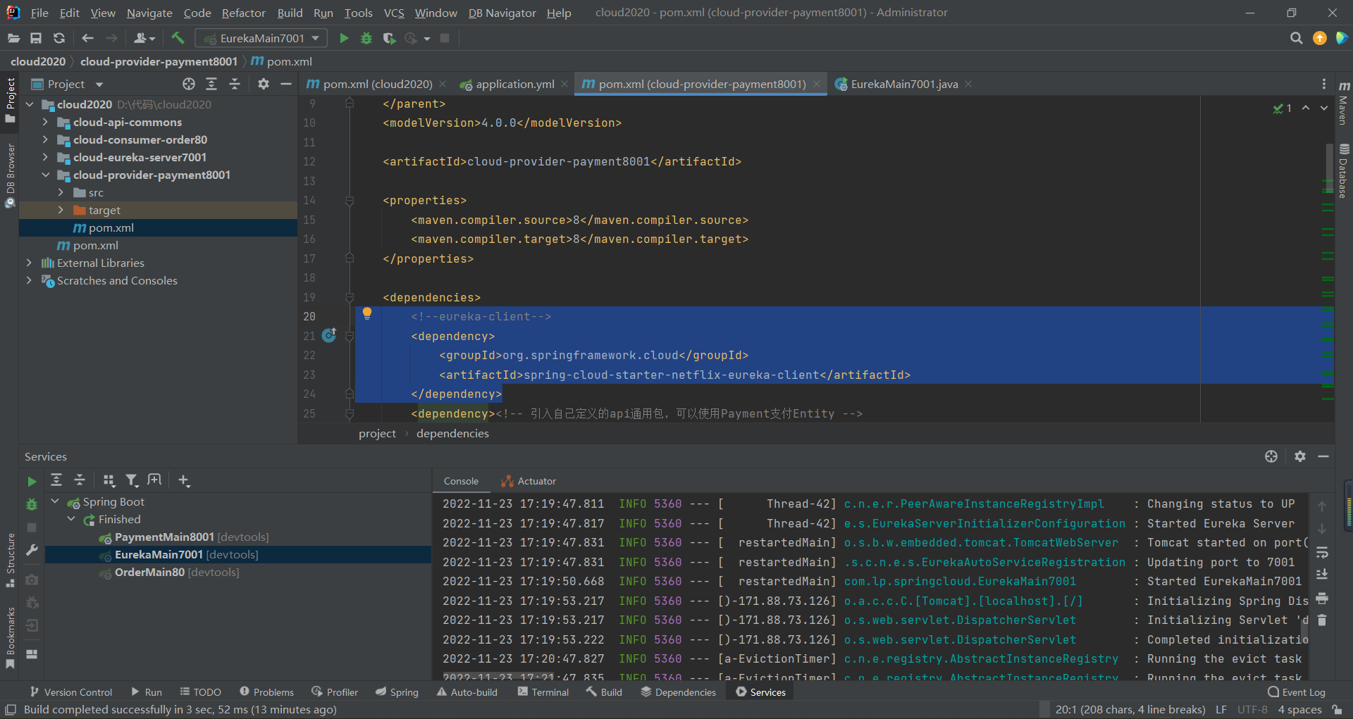Close pom.xml (cloud-provider-payment8001) tab
The image size is (1353, 719).
pyautogui.click(x=817, y=84)
